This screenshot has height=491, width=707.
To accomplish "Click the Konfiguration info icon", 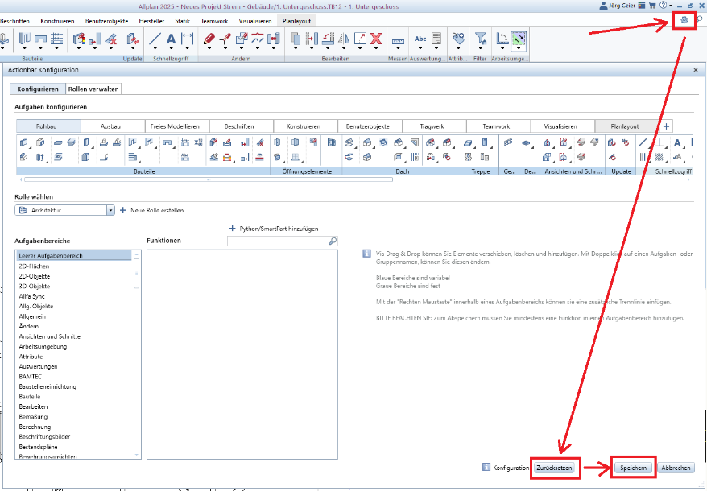I will point(486,467).
